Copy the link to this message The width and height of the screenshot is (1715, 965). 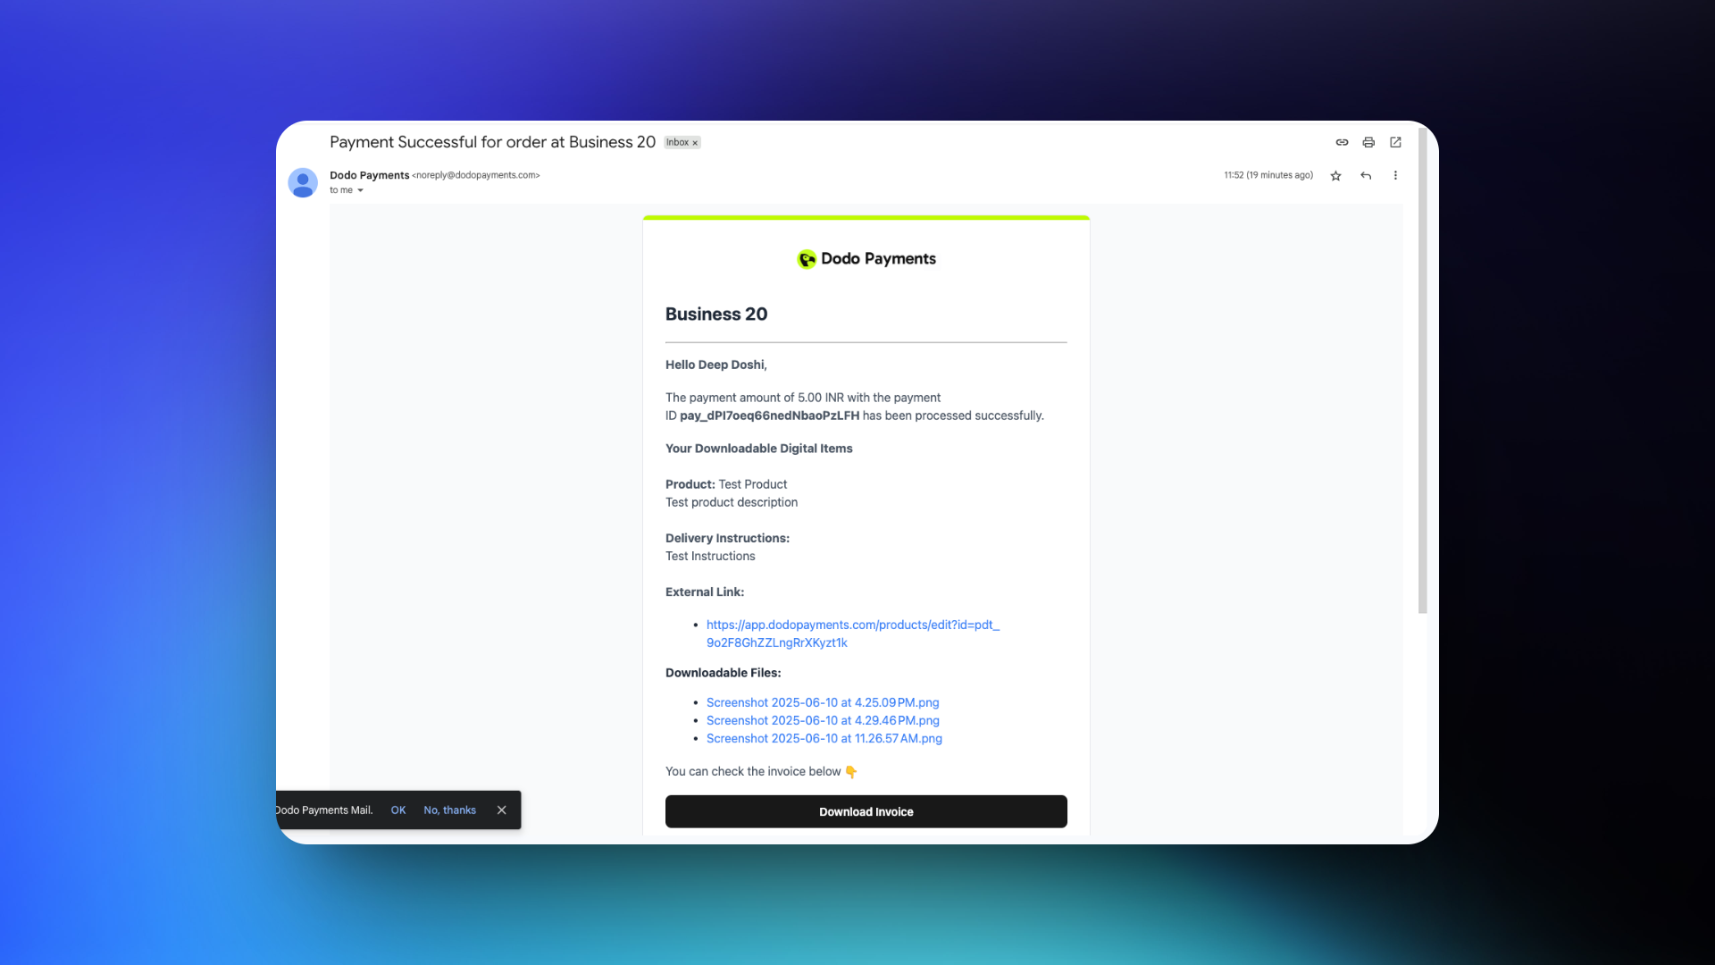pos(1341,142)
